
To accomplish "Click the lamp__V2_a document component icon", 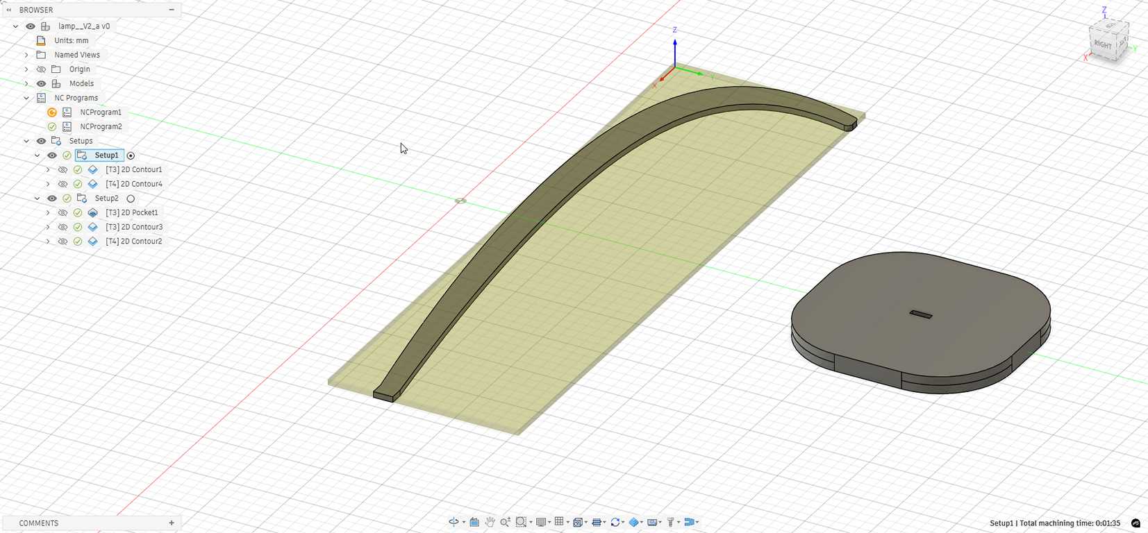I will tap(45, 26).
